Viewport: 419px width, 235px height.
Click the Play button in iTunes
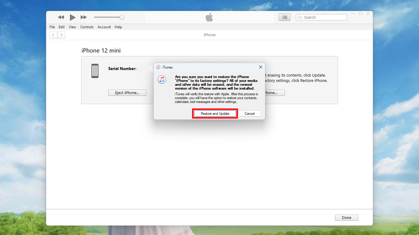(x=73, y=17)
